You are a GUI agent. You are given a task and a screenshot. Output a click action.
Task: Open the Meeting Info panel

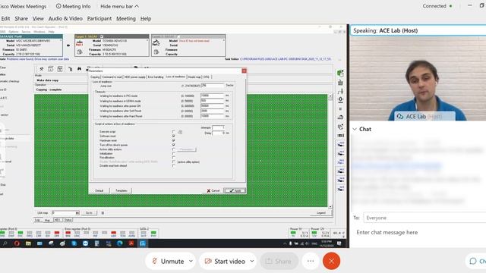(x=73, y=6)
